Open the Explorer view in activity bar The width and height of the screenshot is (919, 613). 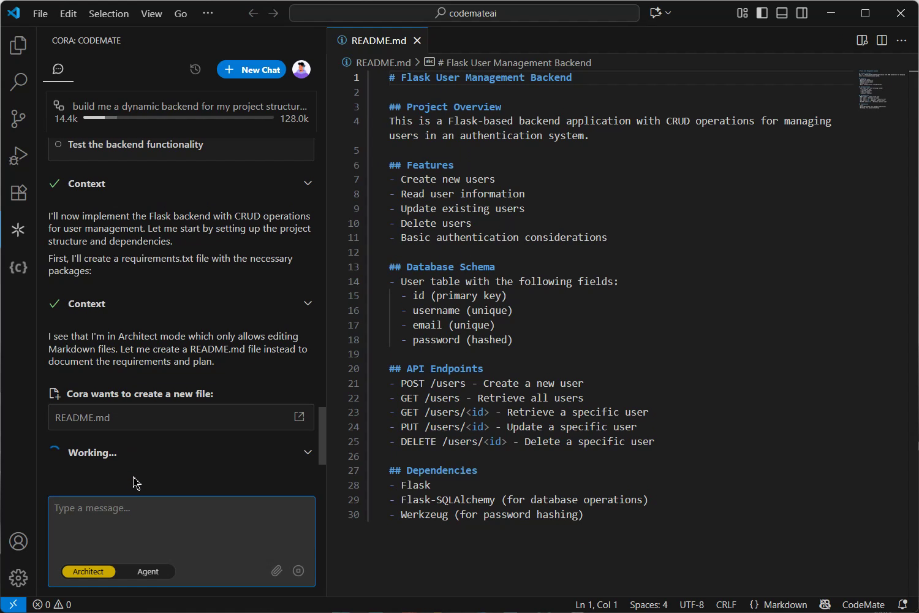click(x=18, y=45)
